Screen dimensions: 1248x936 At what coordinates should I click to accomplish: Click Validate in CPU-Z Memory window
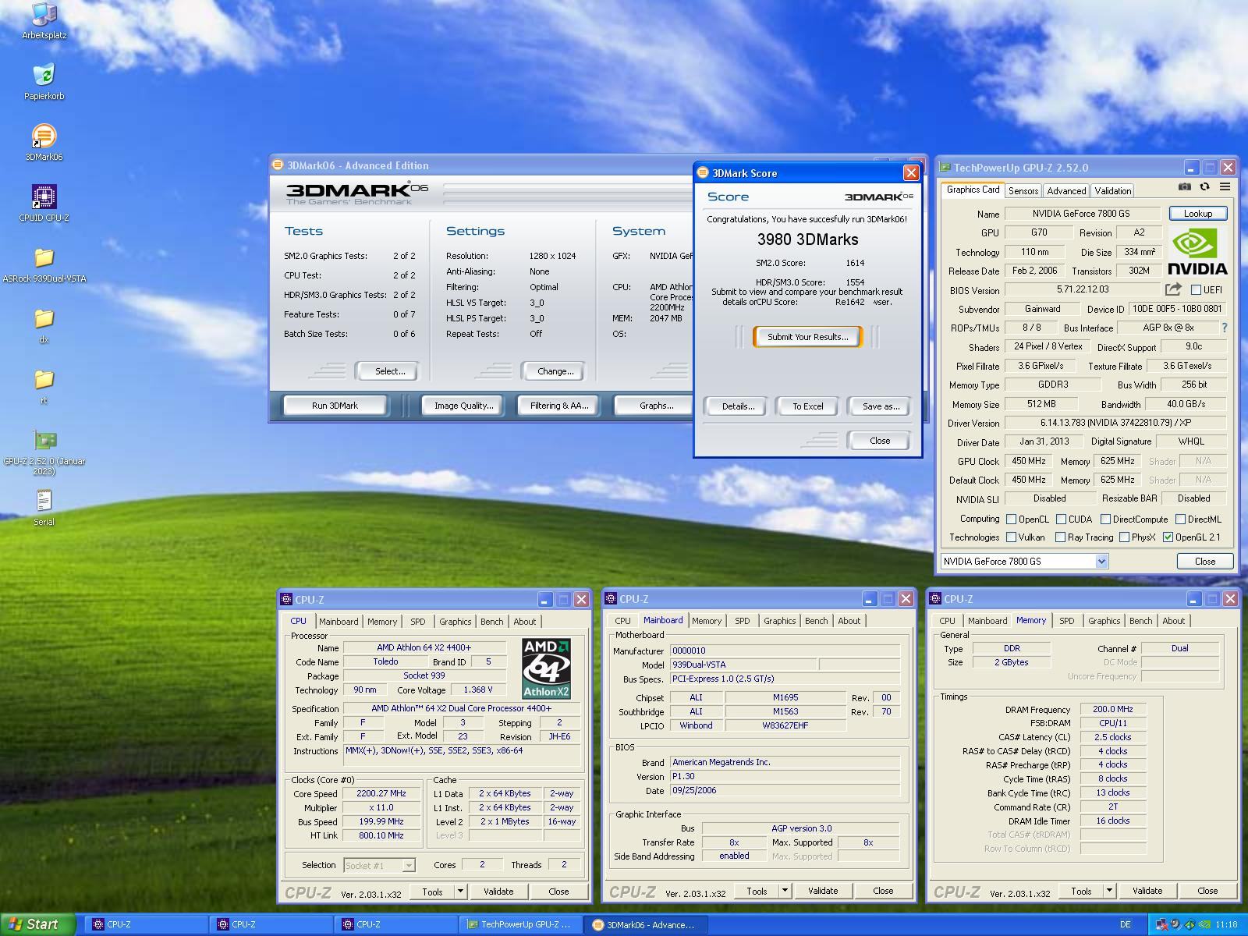click(x=1147, y=891)
